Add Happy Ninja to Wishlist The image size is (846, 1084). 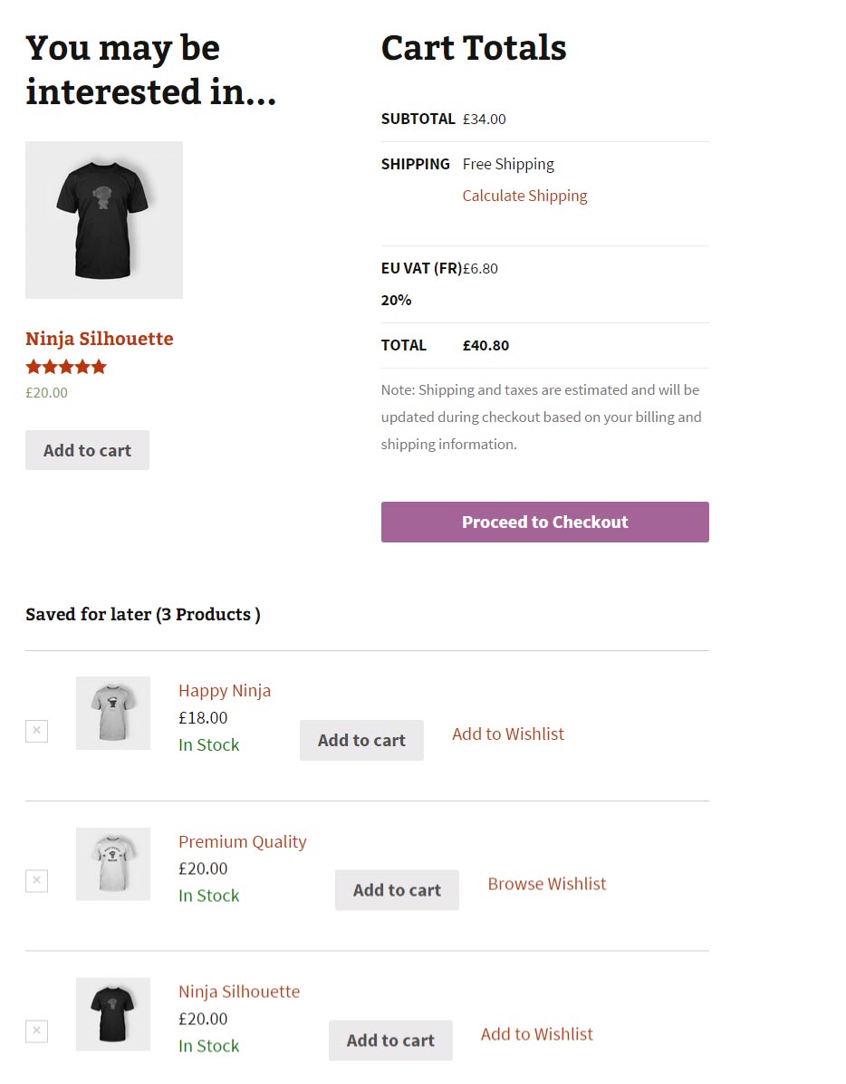[507, 734]
